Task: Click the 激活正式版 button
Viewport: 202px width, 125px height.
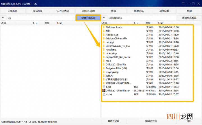Action: [x=114, y=121]
